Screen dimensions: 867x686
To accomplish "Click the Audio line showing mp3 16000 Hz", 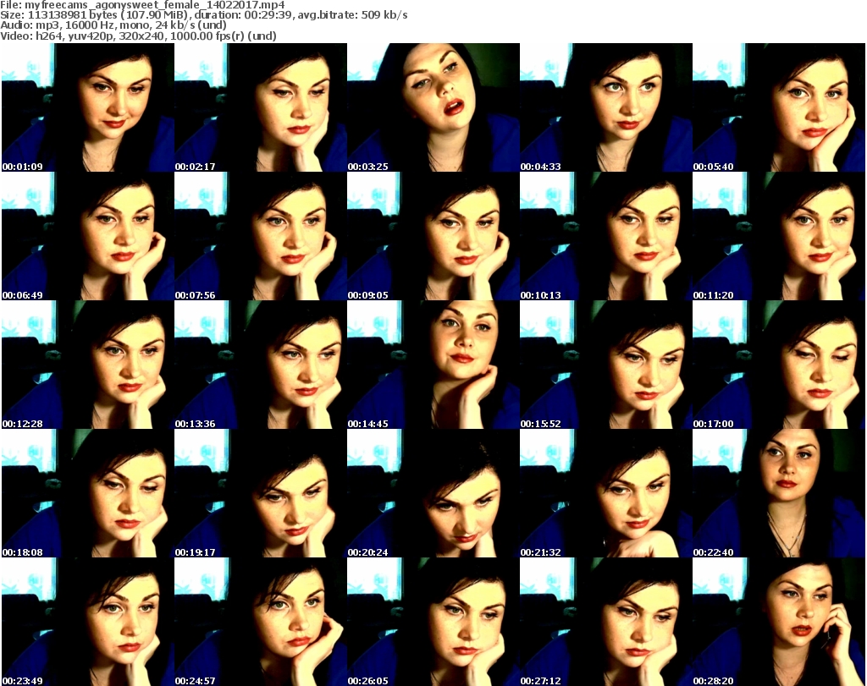I will click(x=113, y=25).
